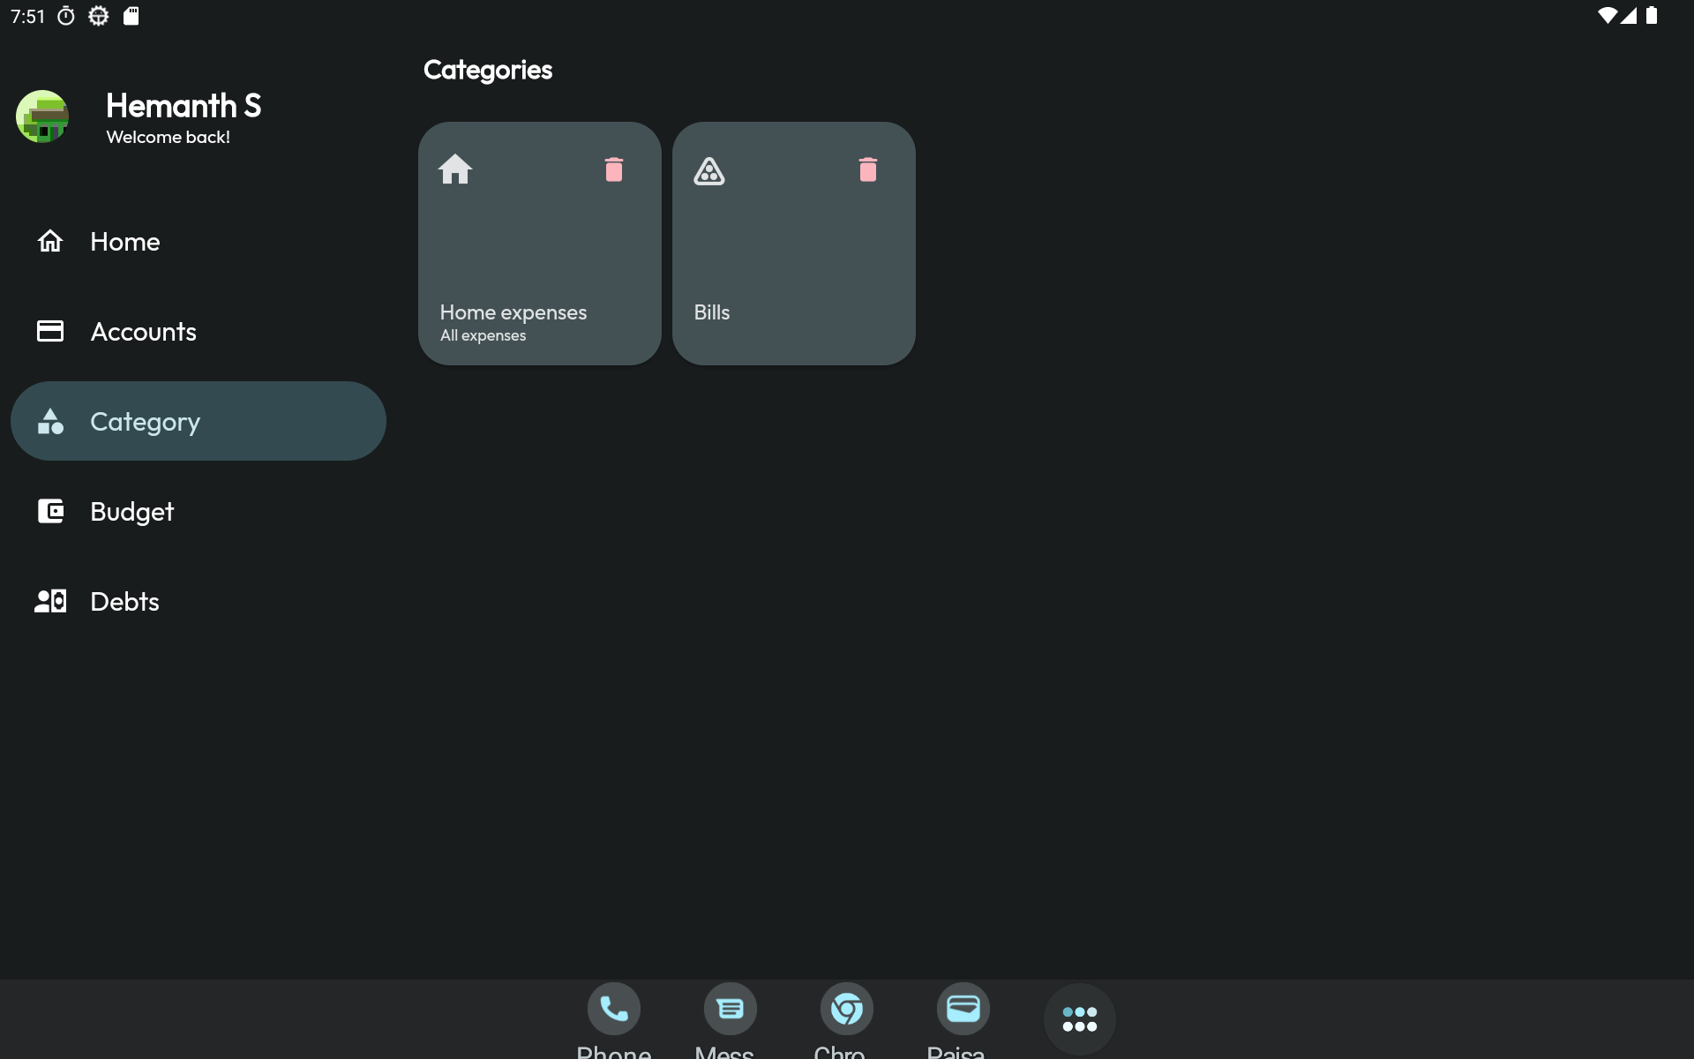Screen dimensions: 1694x1059
Task: Click the Debts icon in sidebar
Action: pos(50,601)
